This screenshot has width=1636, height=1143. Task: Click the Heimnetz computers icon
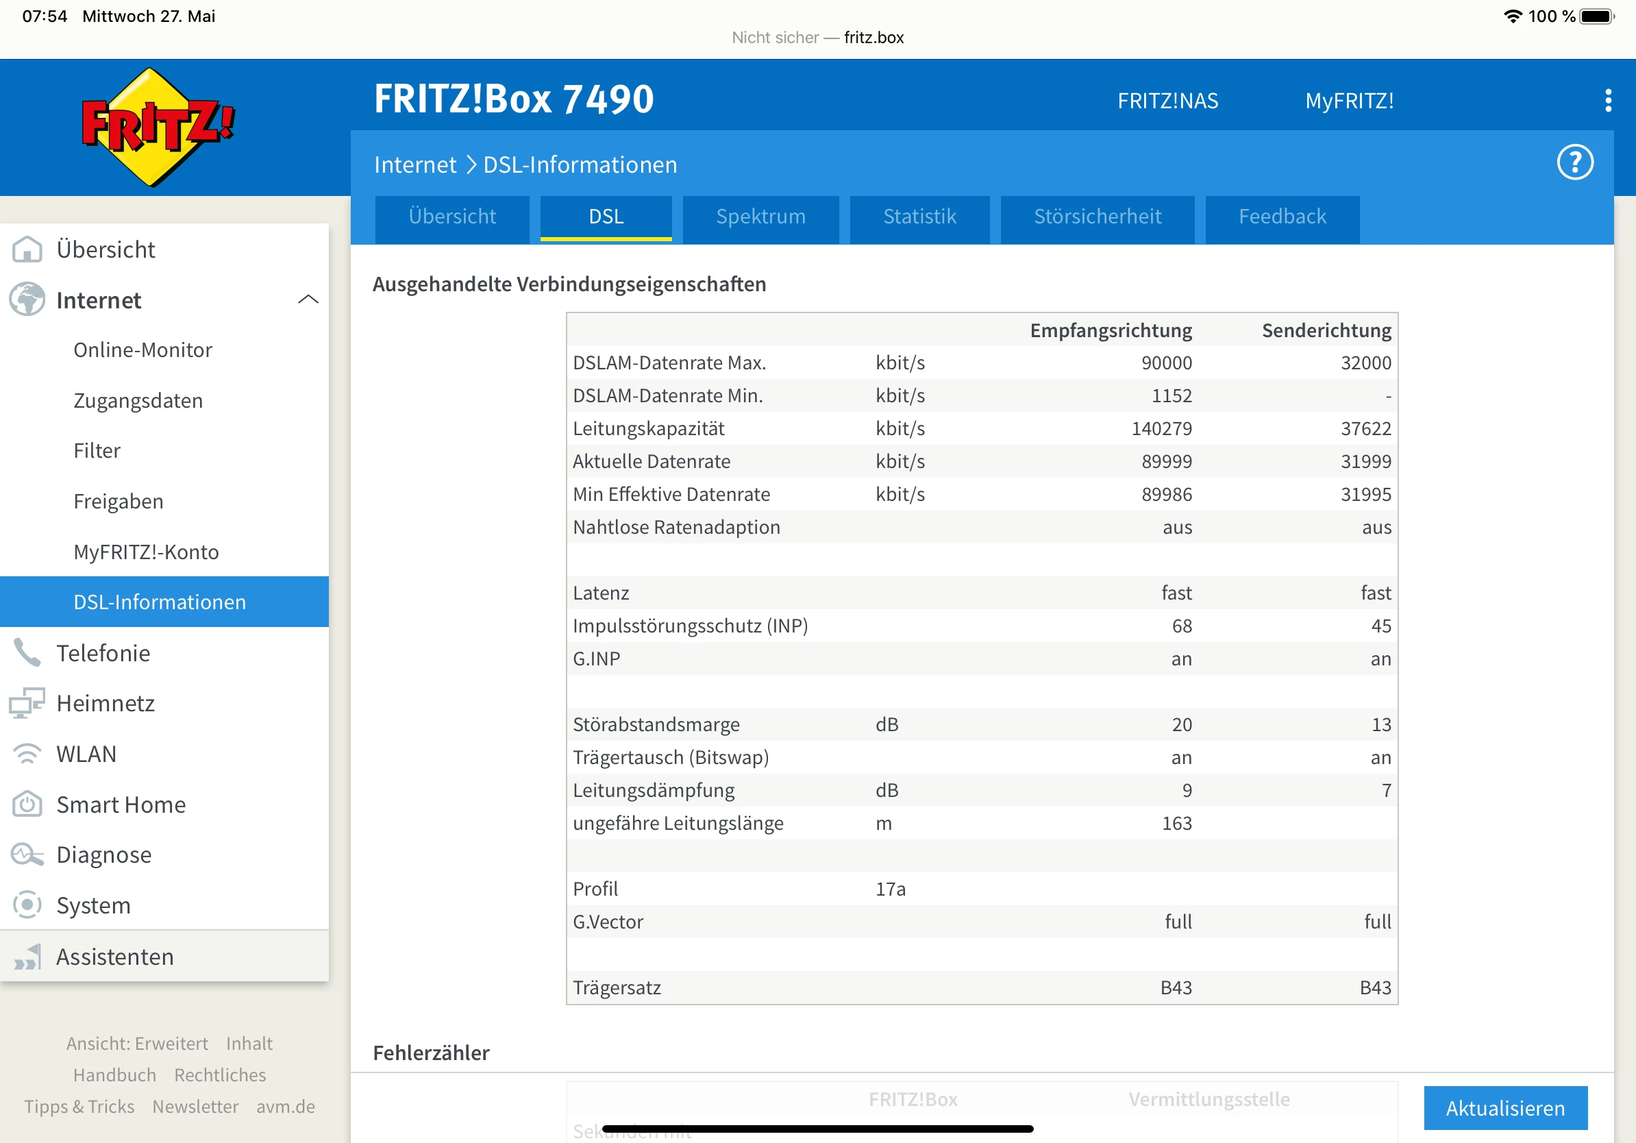(27, 703)
